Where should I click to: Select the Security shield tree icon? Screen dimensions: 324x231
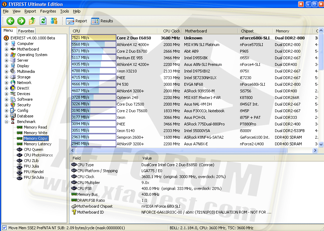13,105
